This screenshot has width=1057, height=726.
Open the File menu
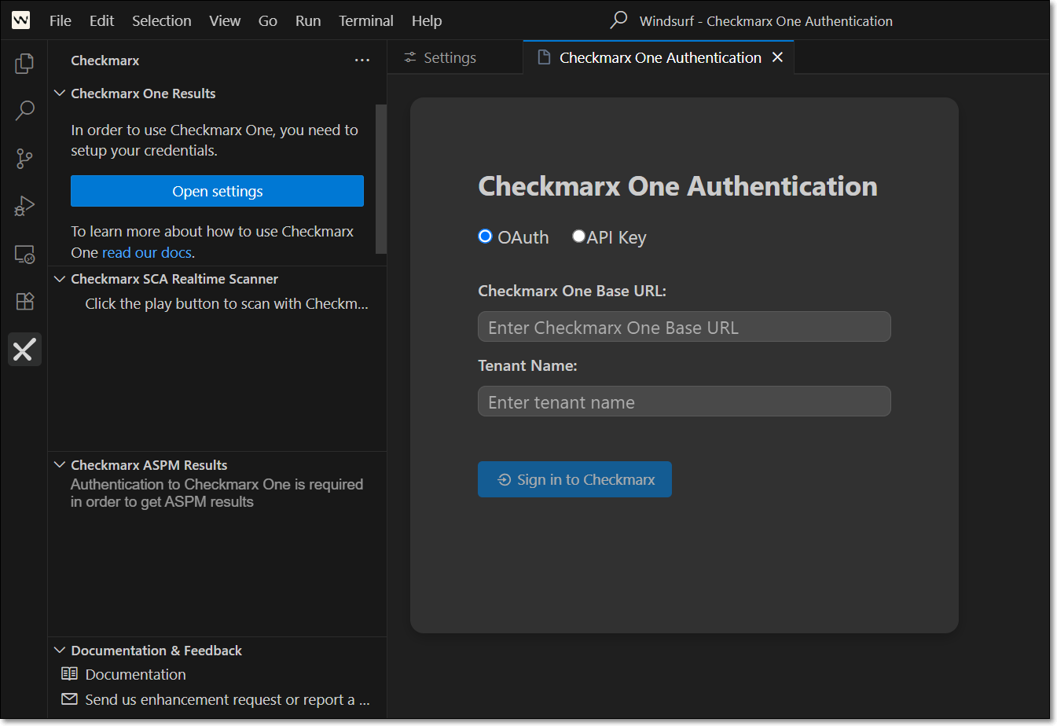tap(60, 20)
